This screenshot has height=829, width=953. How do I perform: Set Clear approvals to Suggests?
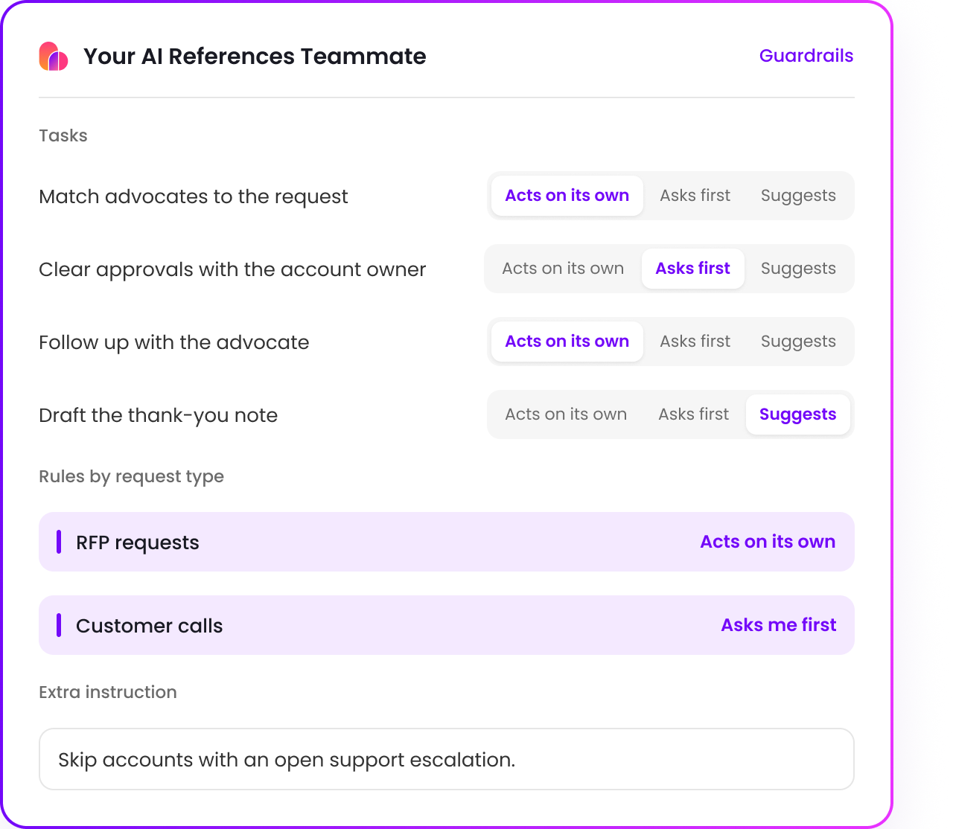[798, 269]
